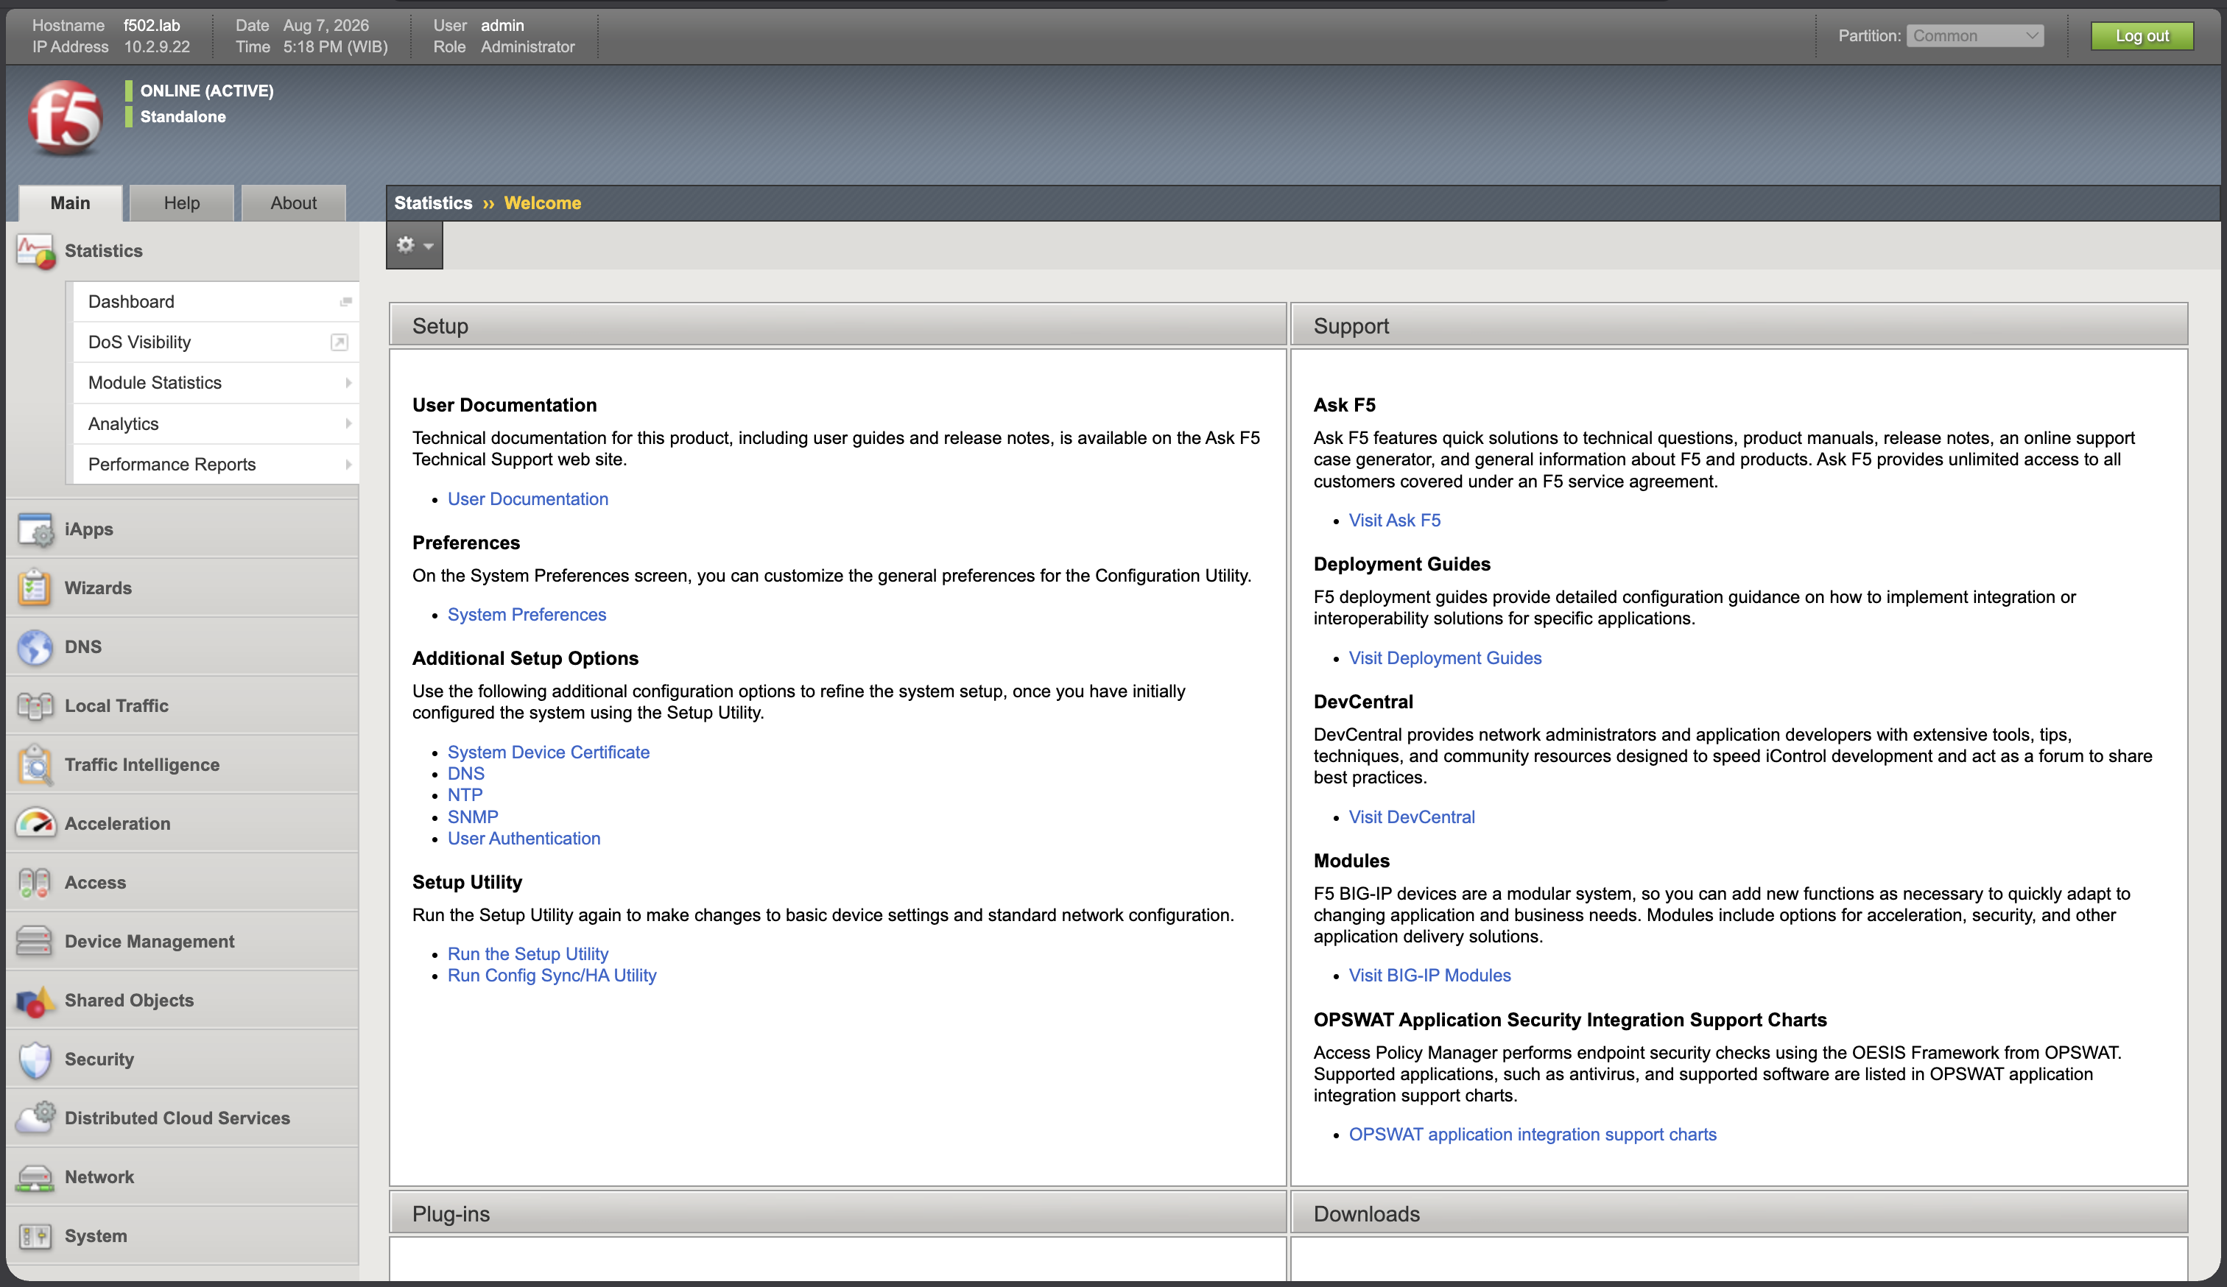Open DoS Visibility external link icon

339,342
